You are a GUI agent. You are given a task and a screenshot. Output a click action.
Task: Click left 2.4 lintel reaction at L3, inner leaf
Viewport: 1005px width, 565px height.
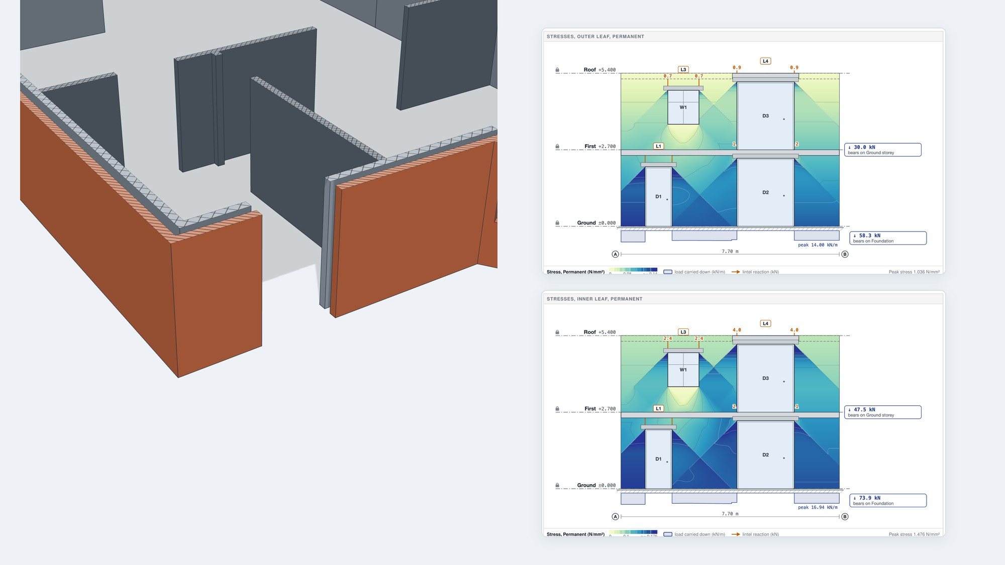click(667, 338)
